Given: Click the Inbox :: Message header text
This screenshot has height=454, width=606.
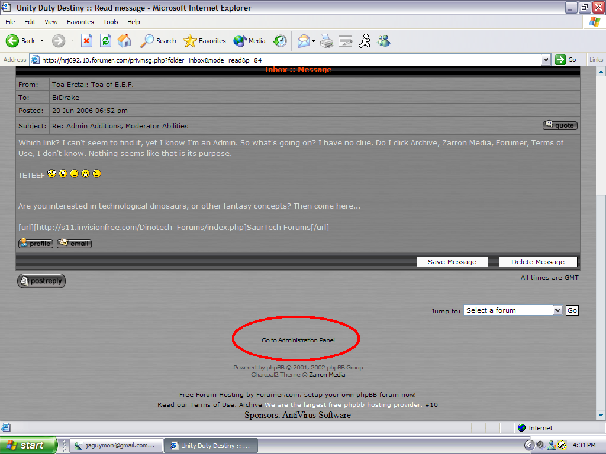Looking at the screenshot, I should [x=298, y=70].
